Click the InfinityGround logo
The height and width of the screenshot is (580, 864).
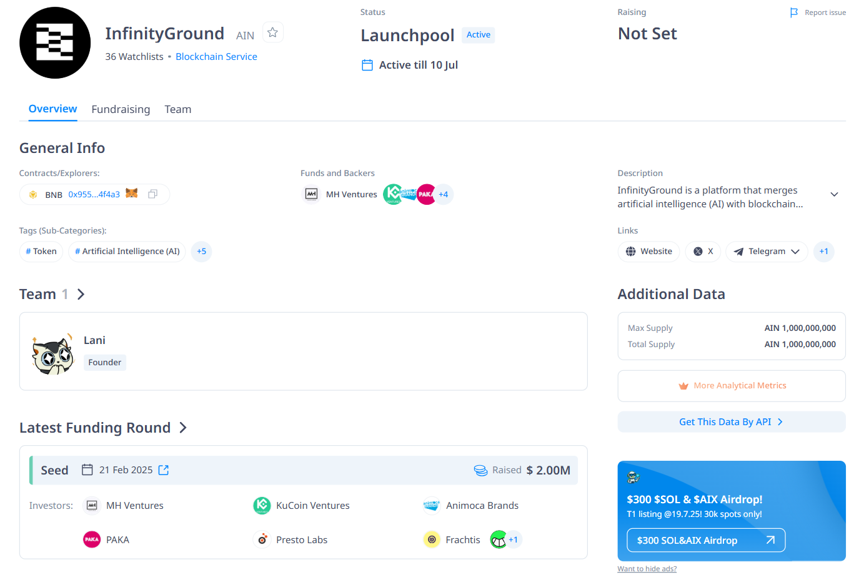(x=55, y=42)
